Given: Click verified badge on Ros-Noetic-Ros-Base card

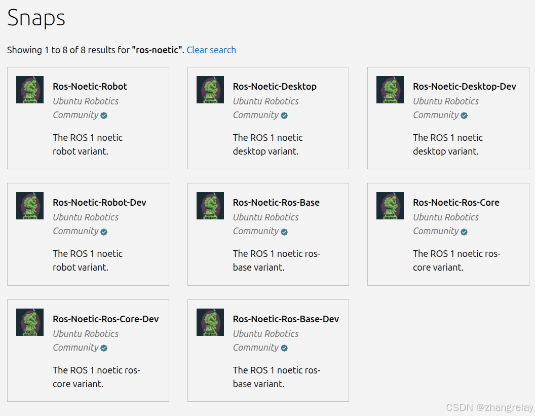Looking at the screenshot, I should click(284, 232).
